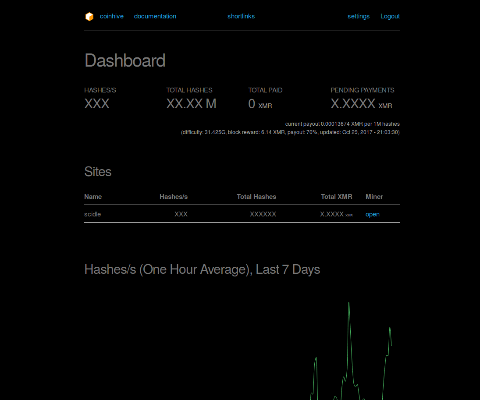The width and height of the screenshot is (480, 400).
Task: Click the Logout link
Action: click(x=390, y=16)
